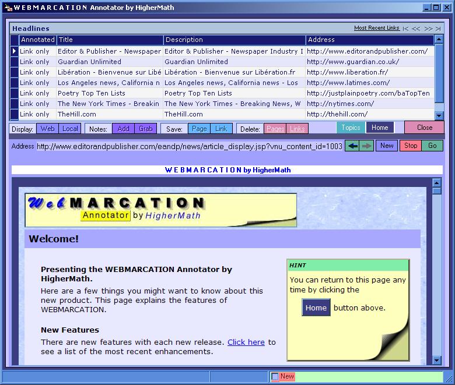455x385 pixels.
Task: Click the green back arrow button
Action: click(x=352, y=146)
